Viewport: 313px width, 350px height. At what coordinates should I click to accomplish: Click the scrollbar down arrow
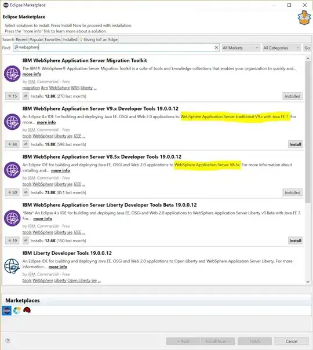coord(308,282)
